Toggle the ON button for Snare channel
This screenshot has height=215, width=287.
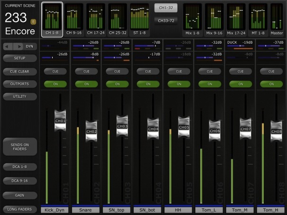pos(86,84)
